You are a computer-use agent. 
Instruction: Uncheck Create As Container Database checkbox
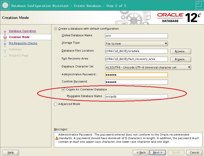click(63, 90)
